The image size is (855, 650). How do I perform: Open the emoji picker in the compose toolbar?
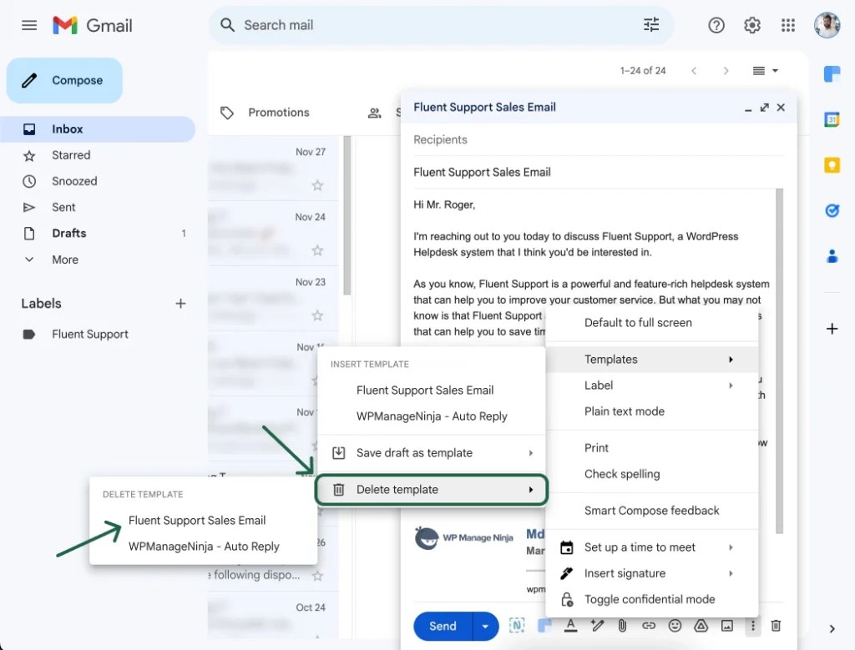[x=675, y=625]
